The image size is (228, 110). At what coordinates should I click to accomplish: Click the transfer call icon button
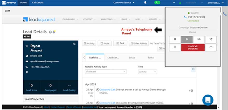pos(211,40)
